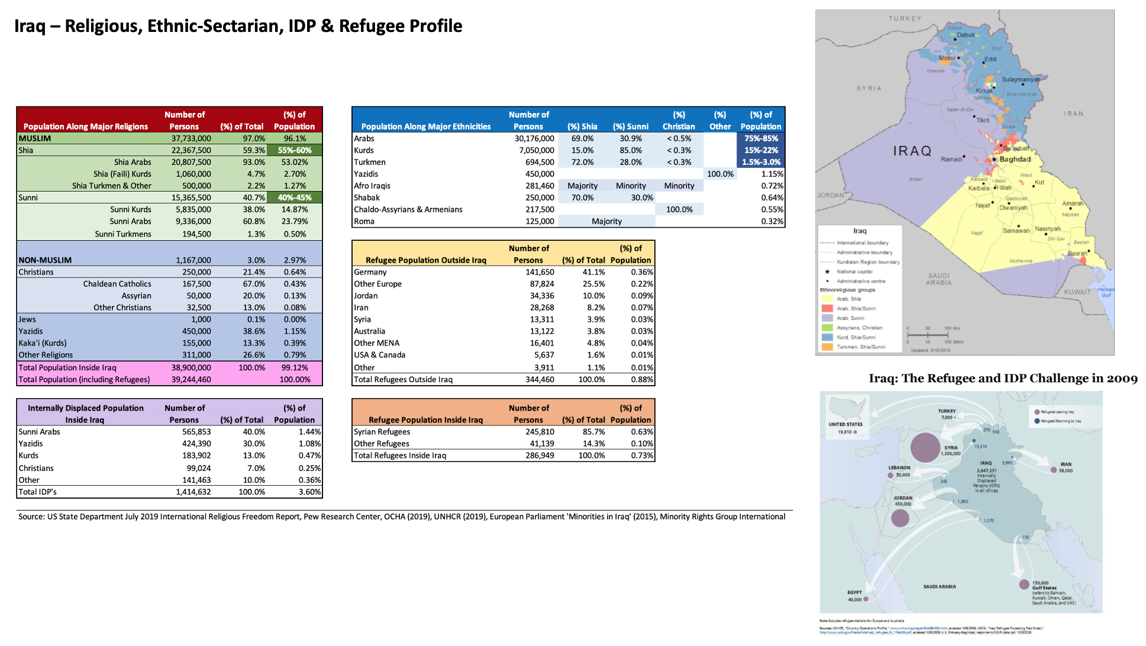
Task: Click the Gulf States refugee circle
Action: (1024, 584)
